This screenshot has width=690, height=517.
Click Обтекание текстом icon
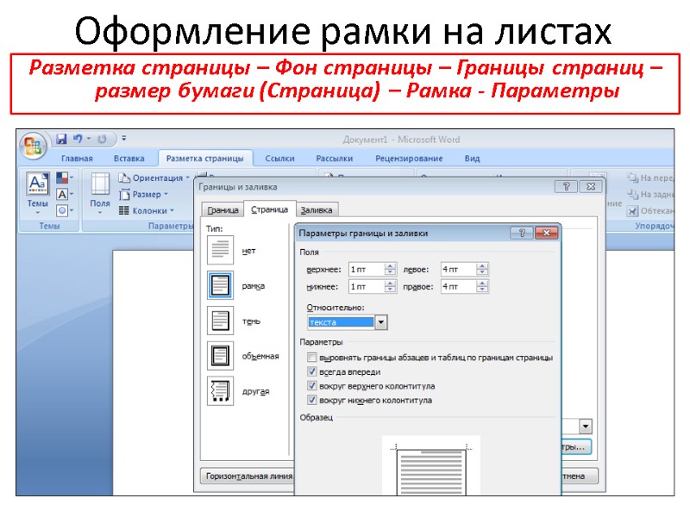pyautogui.click(x=632, y=210)
